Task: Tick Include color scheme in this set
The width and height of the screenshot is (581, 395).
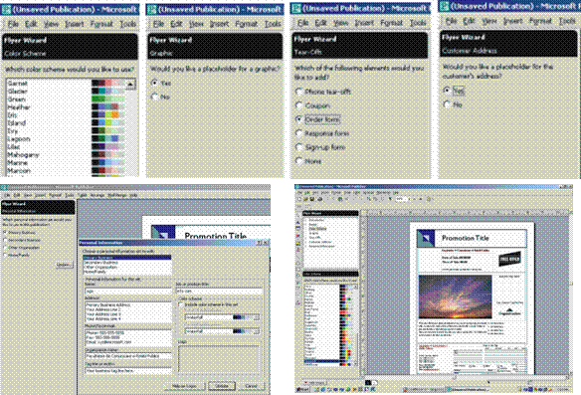Action: (181, 304)
